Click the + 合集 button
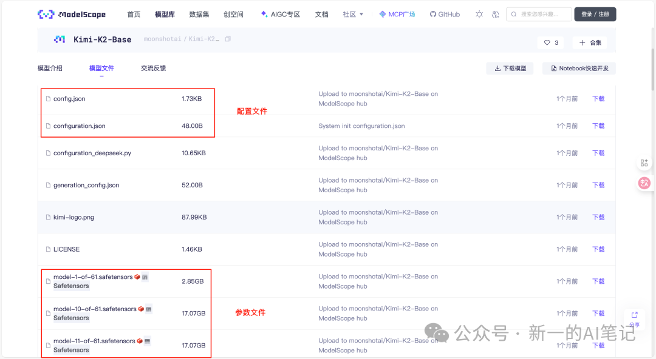Image resolution: width=656 pixels, height=359 pixels. (x=590, y=42)
